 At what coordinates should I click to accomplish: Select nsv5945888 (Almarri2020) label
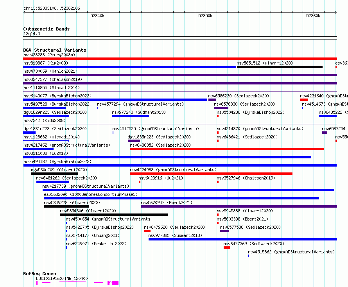[245, 211]
